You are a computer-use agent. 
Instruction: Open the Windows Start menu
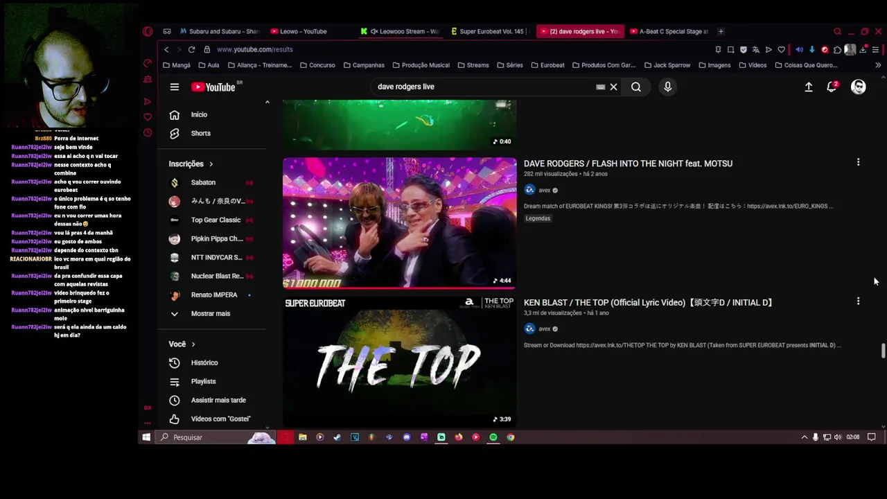click(146, 437)
